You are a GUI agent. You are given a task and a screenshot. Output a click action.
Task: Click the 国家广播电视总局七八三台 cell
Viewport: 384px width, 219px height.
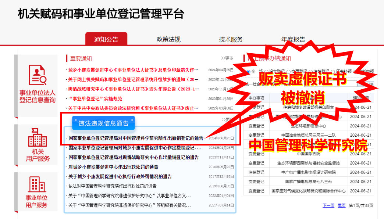click(x=309, y=182)
